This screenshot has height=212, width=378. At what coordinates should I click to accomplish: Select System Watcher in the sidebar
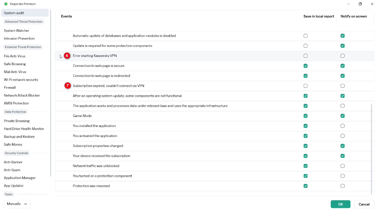point(16,31)
